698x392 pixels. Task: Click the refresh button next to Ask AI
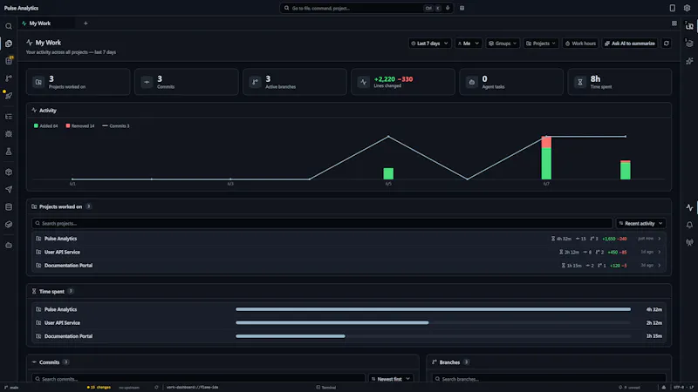(x=667, y=43)
